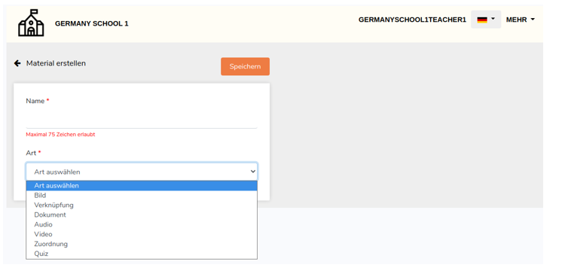Choose Verknüpfung from the Art list

142,205
